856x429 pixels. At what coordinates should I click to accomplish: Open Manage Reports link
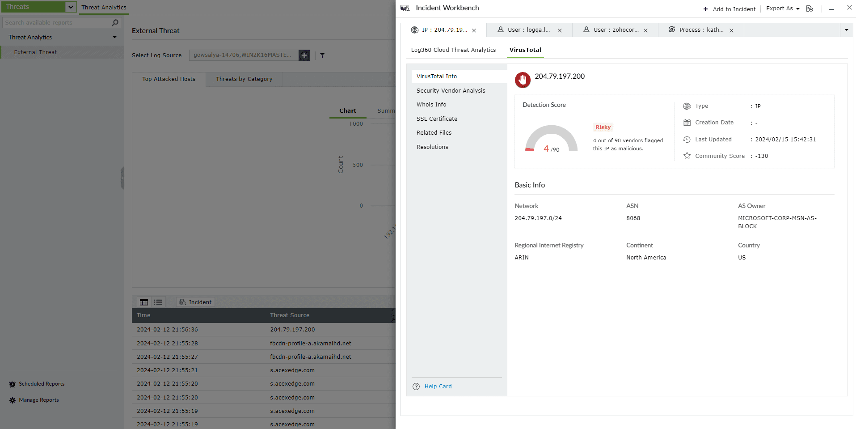click(x=39, y=400)
